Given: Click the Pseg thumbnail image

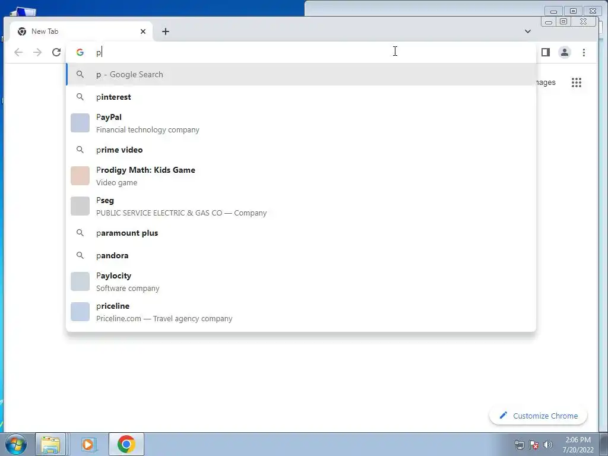Looking at the screenshot, I should click(x=80, y=206).
